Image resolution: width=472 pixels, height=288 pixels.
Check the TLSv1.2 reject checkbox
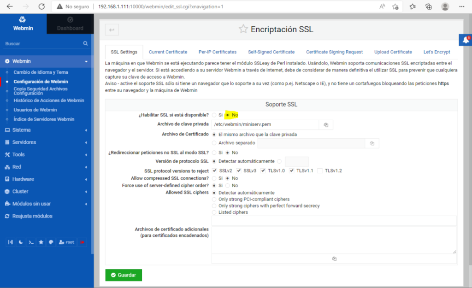[x=320, y=171]
